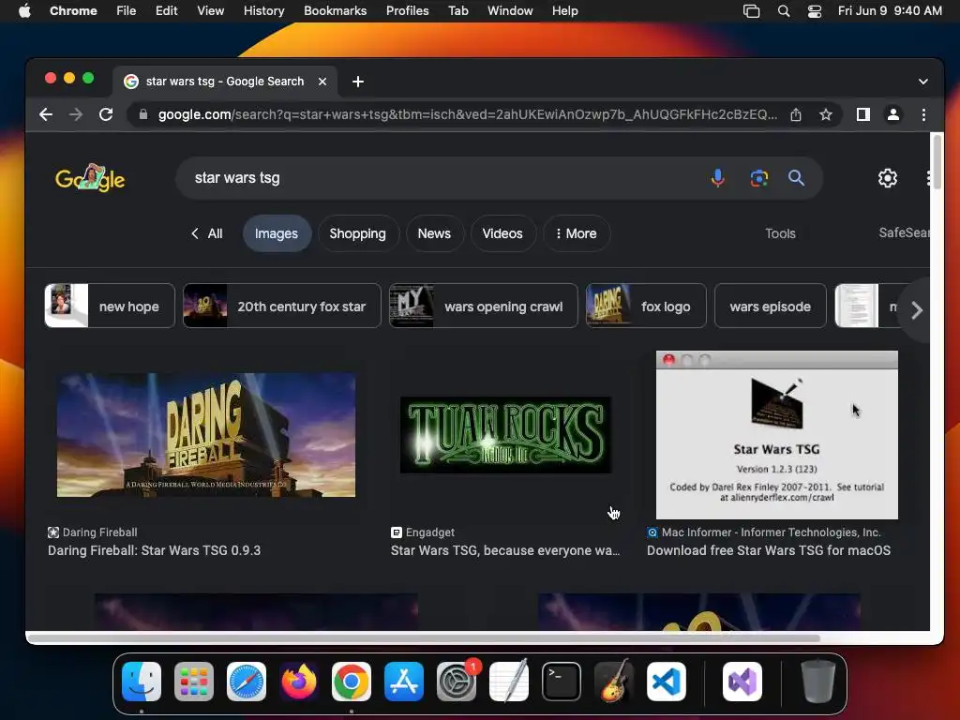Open the Tools filter options
The image size is (960, 720).
780,233
